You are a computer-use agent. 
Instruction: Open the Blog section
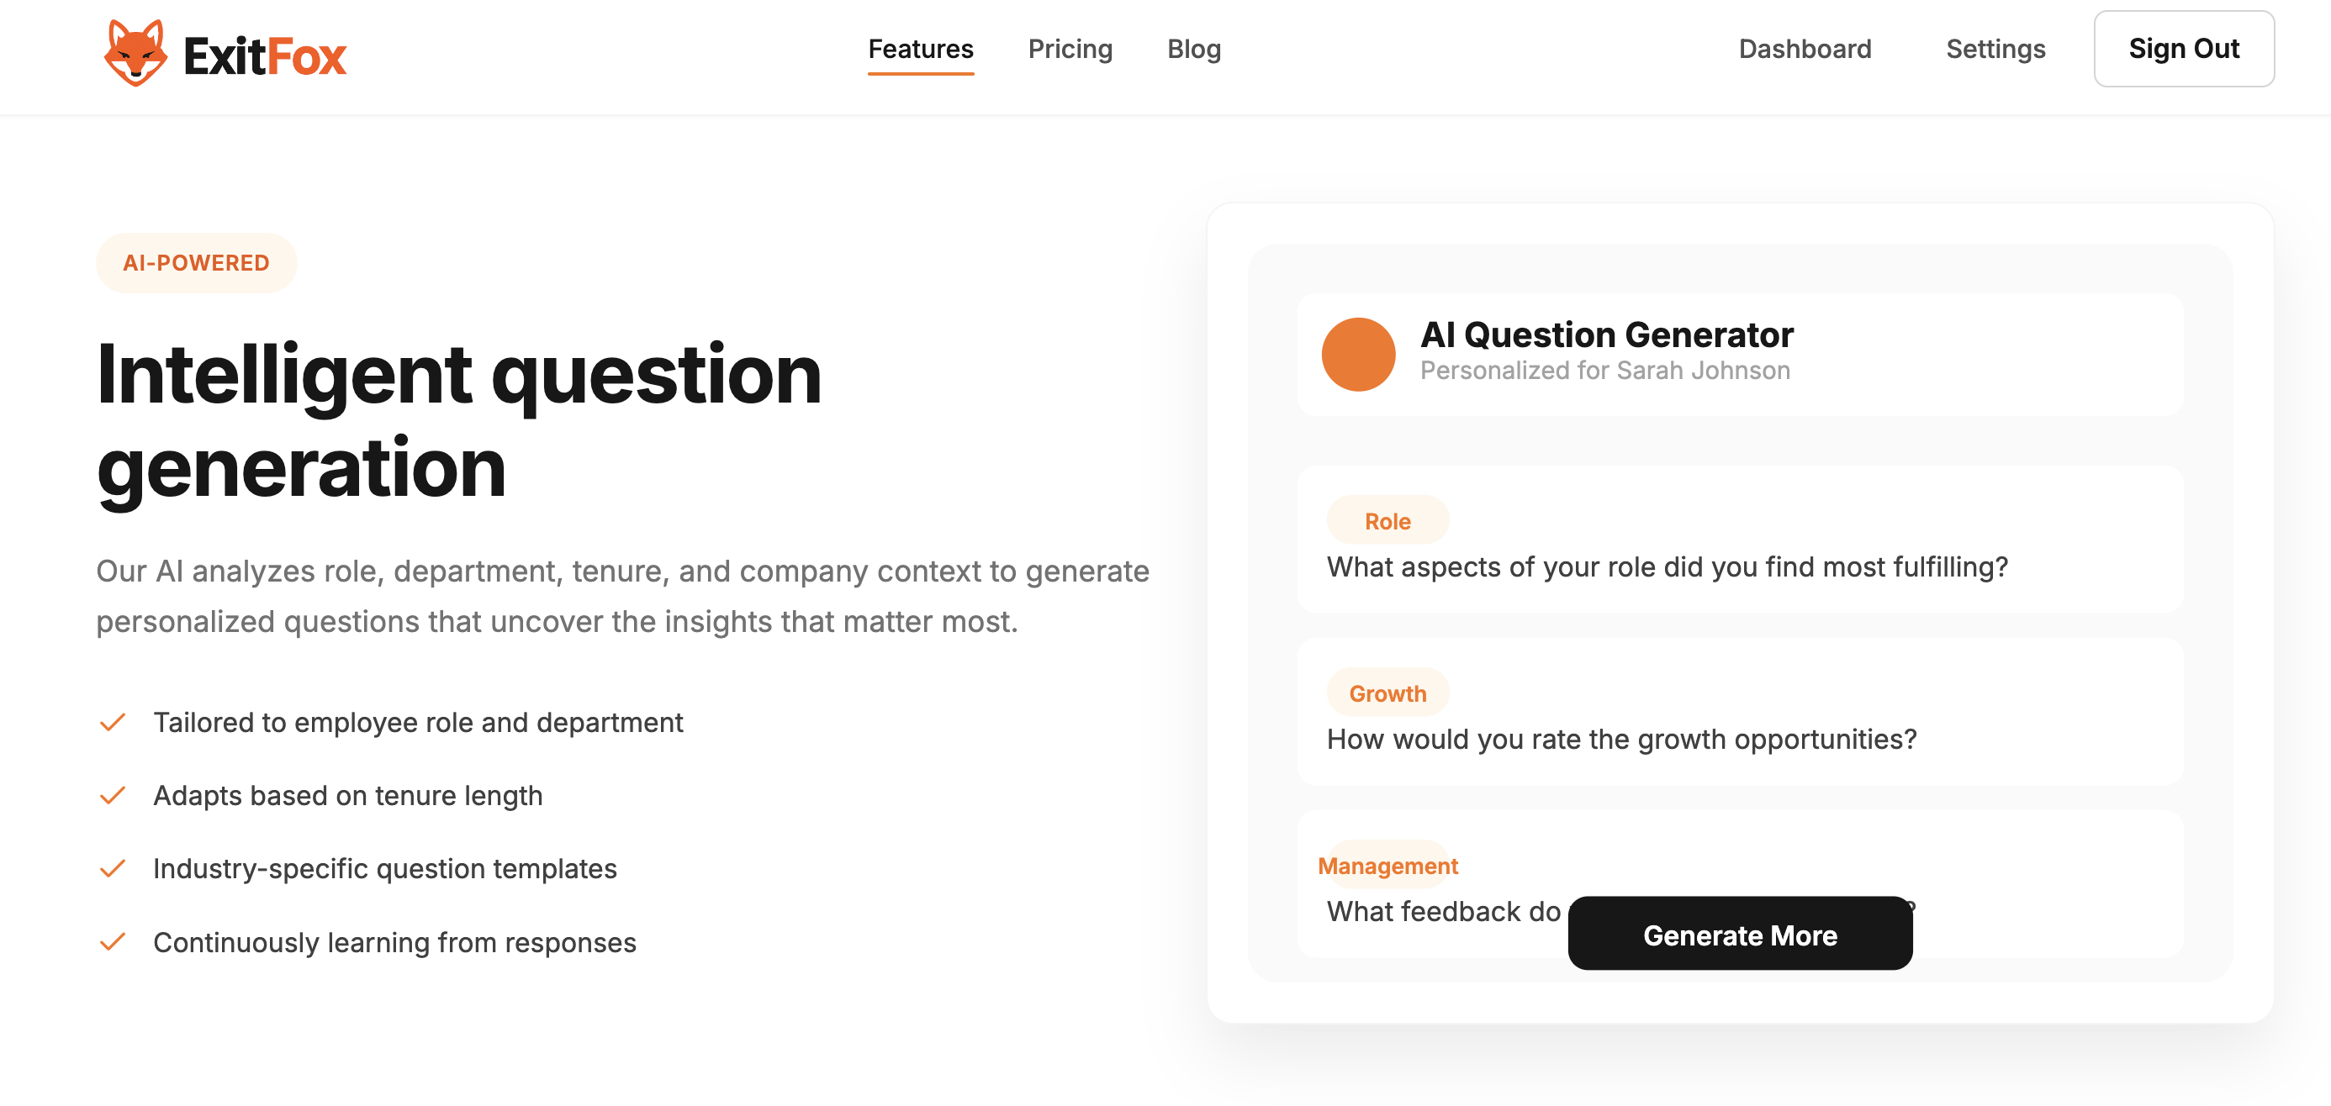point(1193,49)
